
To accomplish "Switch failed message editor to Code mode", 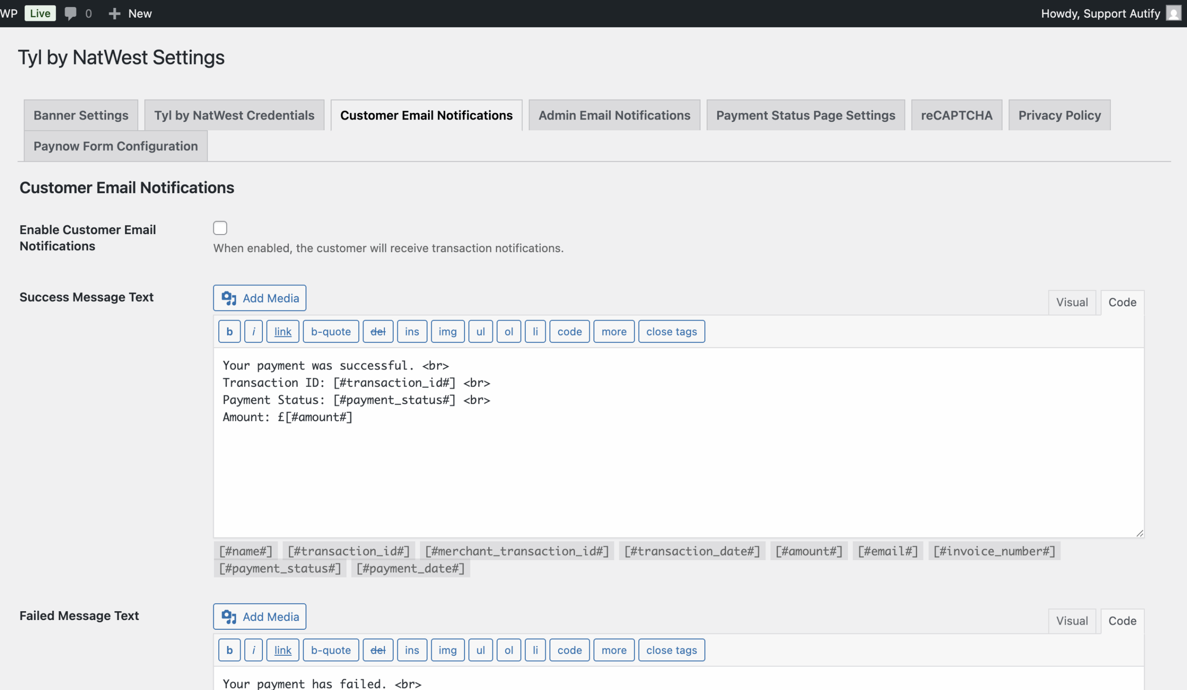I will tap(1122, 621).
